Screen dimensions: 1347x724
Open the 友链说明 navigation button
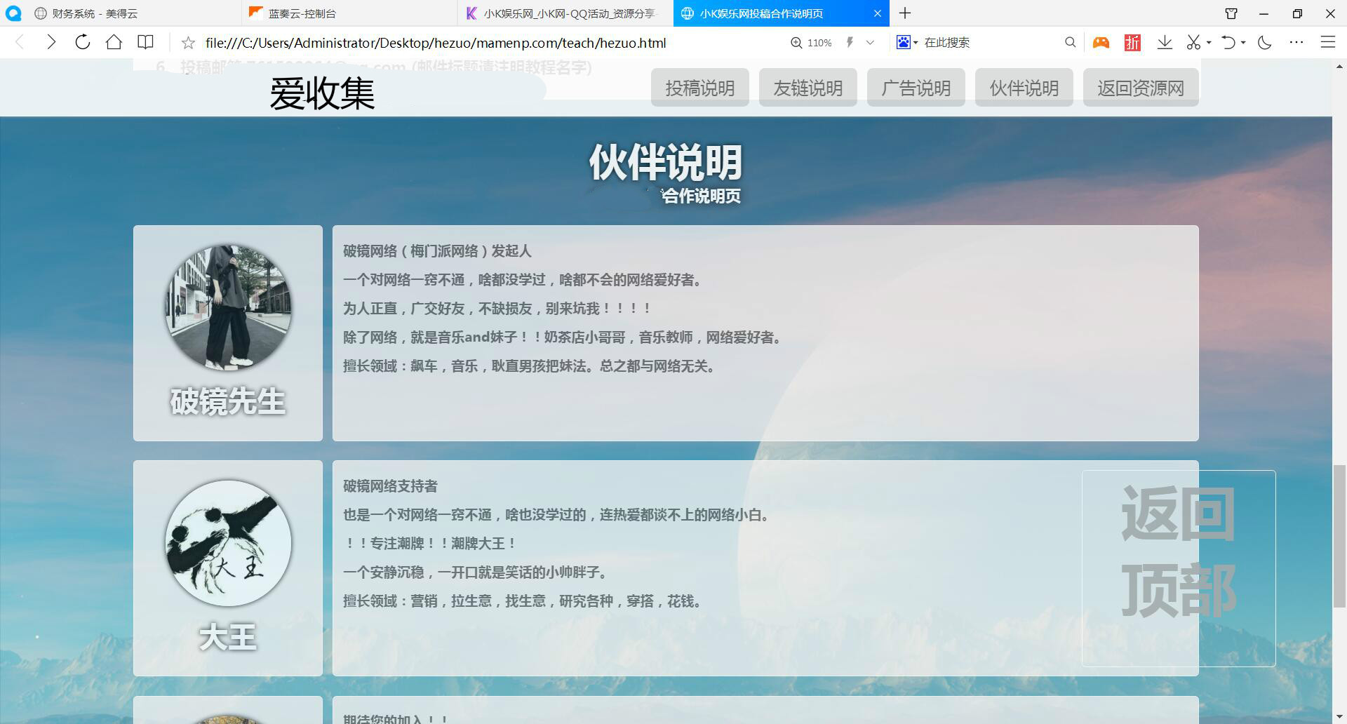pos(808,88)
